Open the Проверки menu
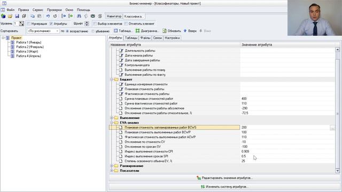 [55, 10]
